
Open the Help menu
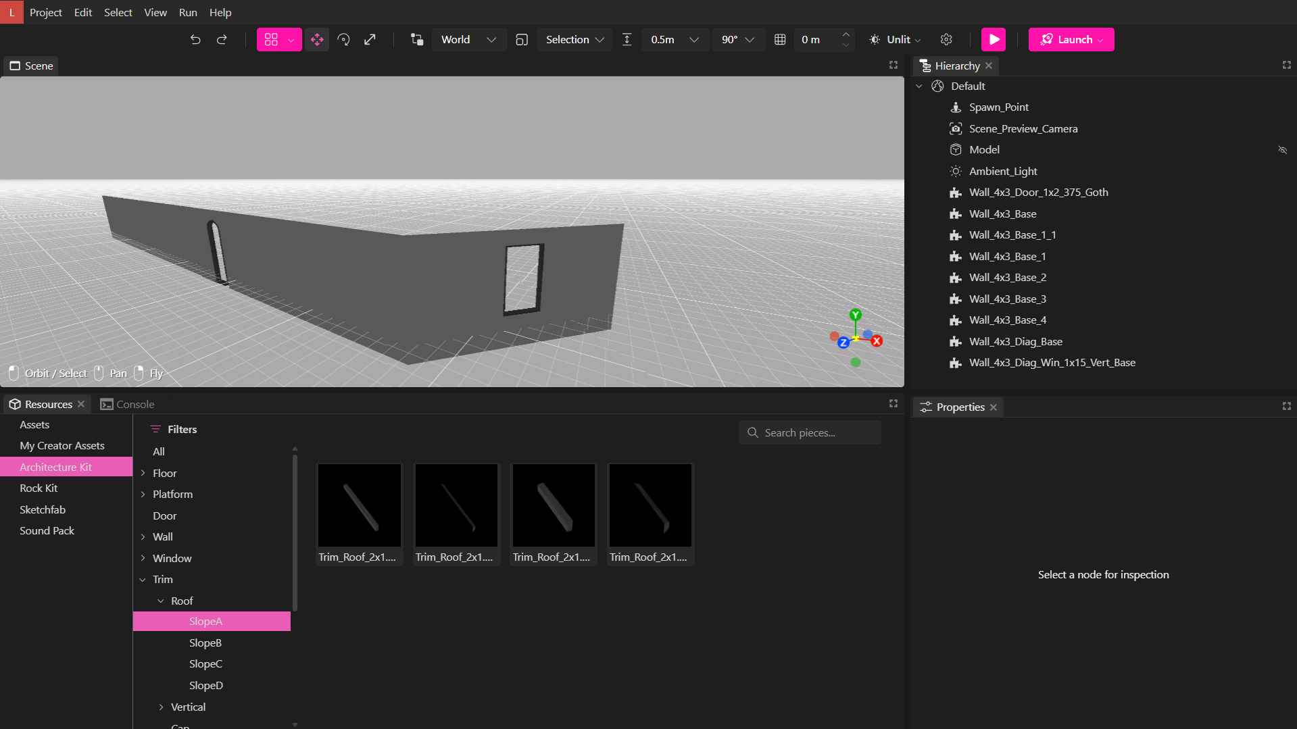tap(220, 12)
